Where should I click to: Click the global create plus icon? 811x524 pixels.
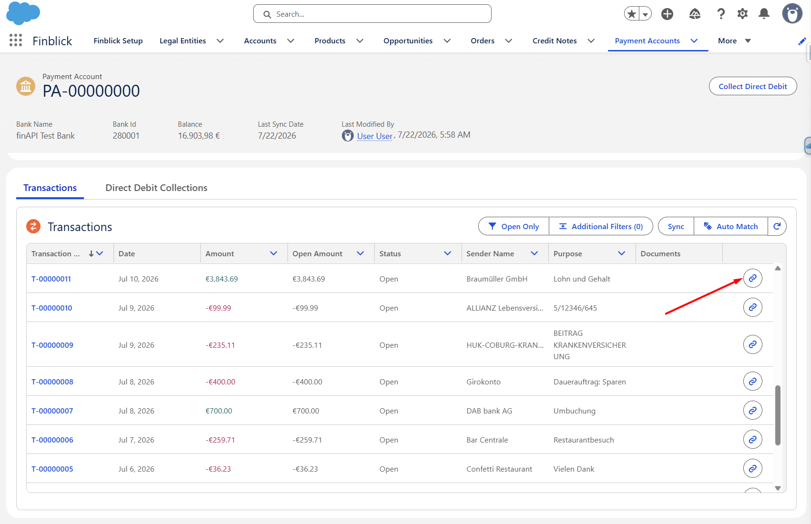(x=667, y=14)
